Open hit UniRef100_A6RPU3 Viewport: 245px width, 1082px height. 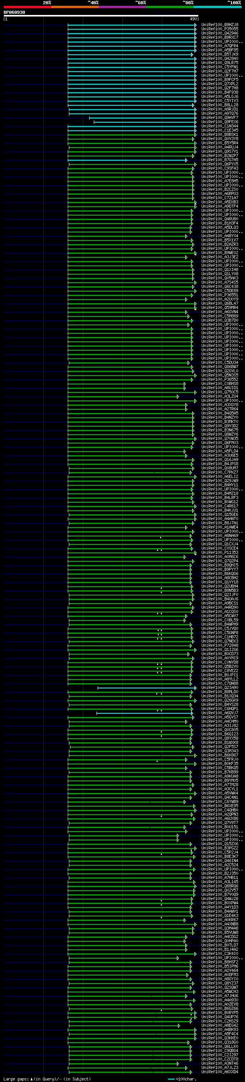point(220,193)
